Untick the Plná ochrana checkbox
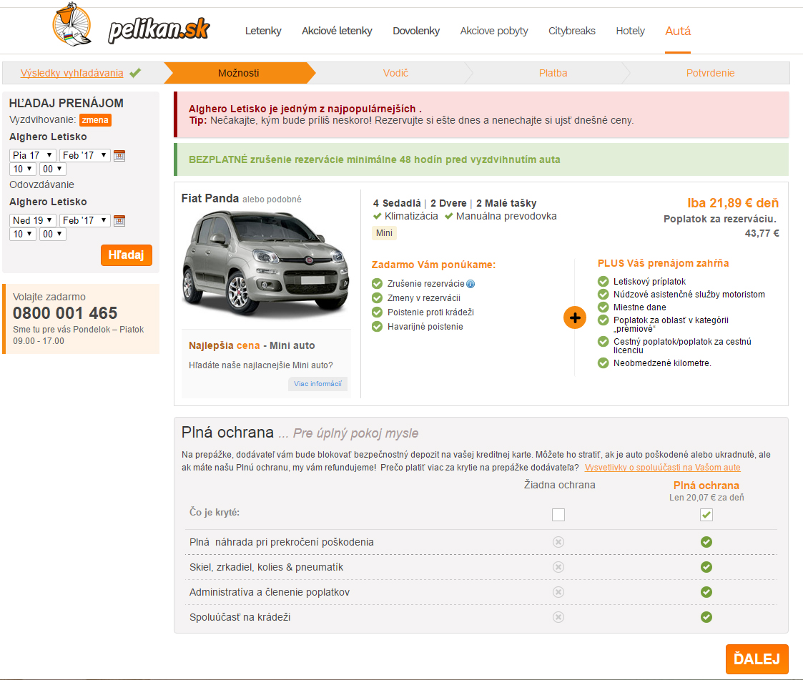The height and width of the screenshot is (680, 803). tap(706, 515)
